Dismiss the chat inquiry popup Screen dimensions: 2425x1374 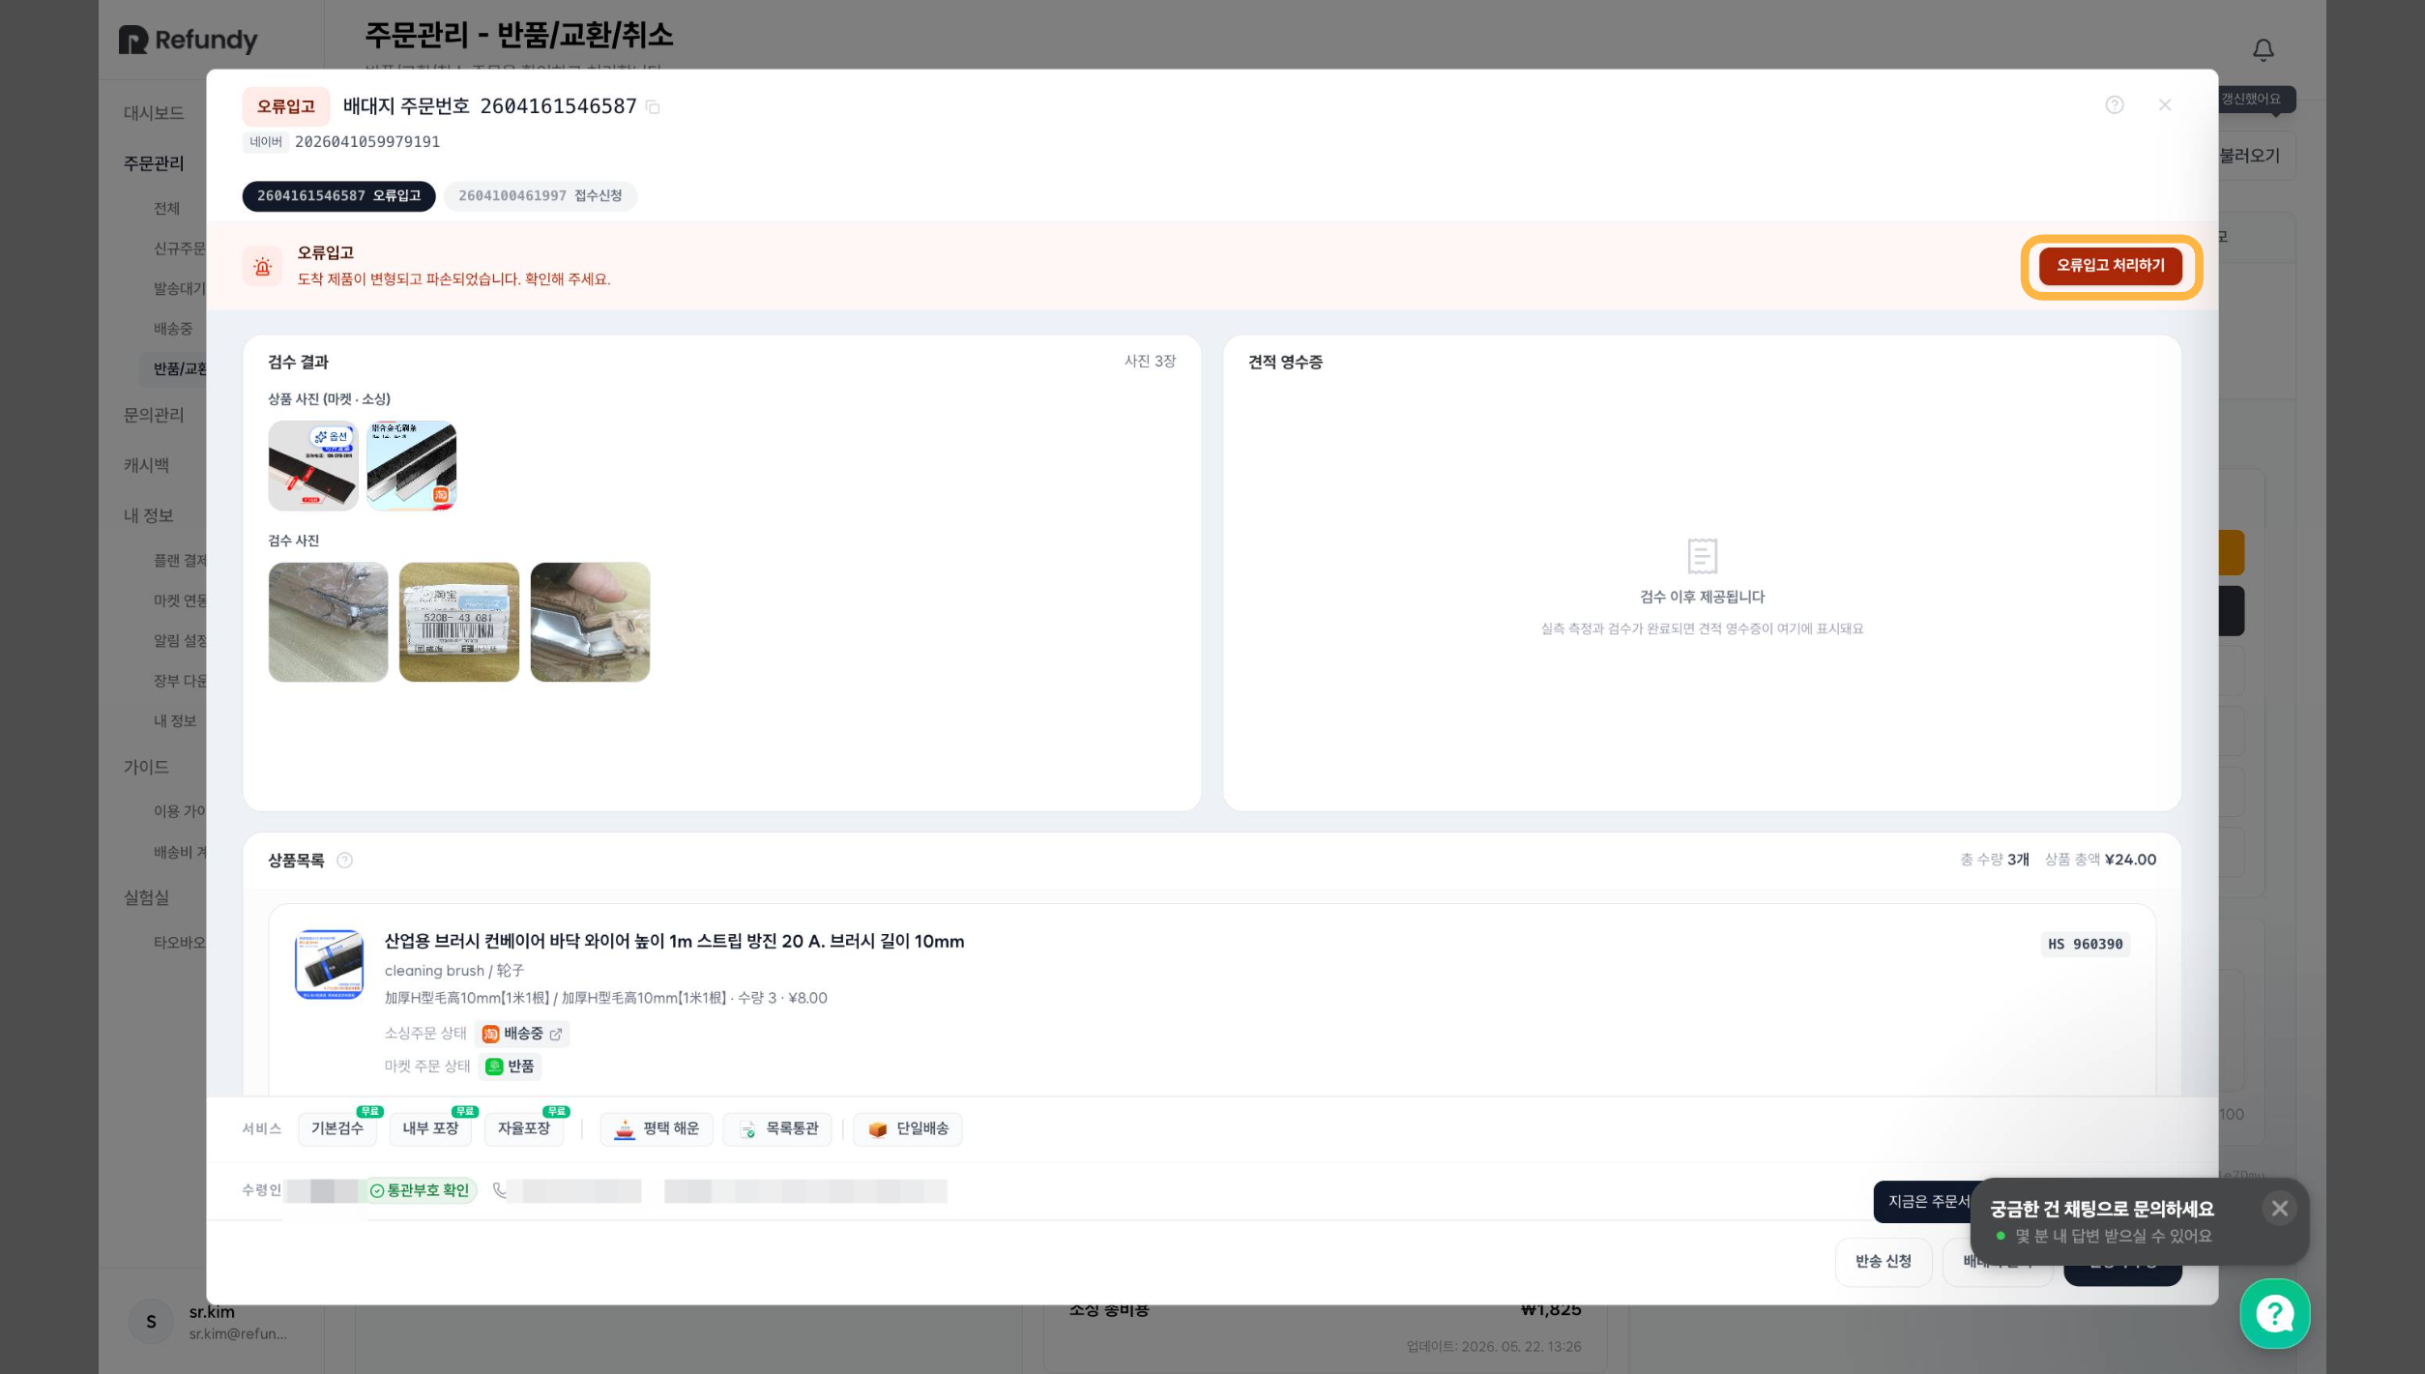click(2279, 1209)
